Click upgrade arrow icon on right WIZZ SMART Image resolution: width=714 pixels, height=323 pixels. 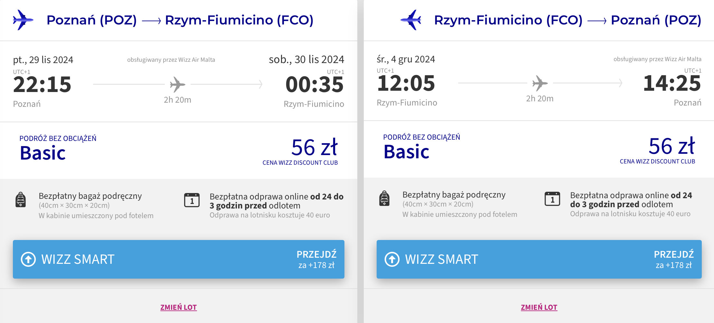click(392, 259)
